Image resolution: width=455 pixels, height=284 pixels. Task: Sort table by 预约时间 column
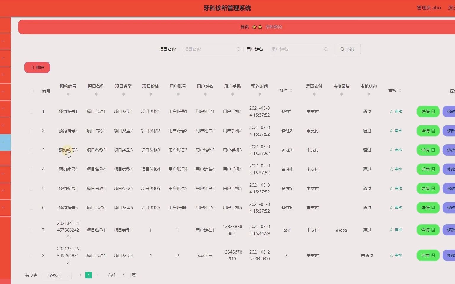click(x=259, y=94)
